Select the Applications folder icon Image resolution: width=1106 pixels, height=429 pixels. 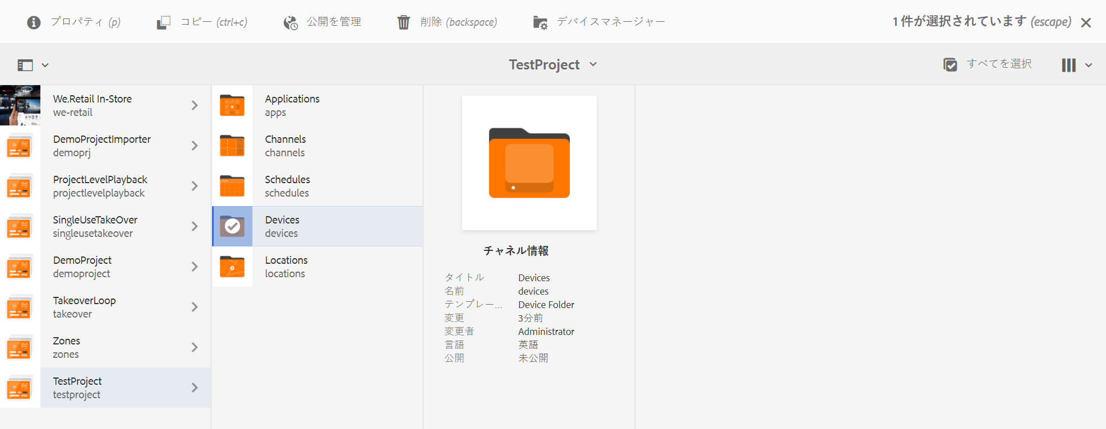(232, 105)
